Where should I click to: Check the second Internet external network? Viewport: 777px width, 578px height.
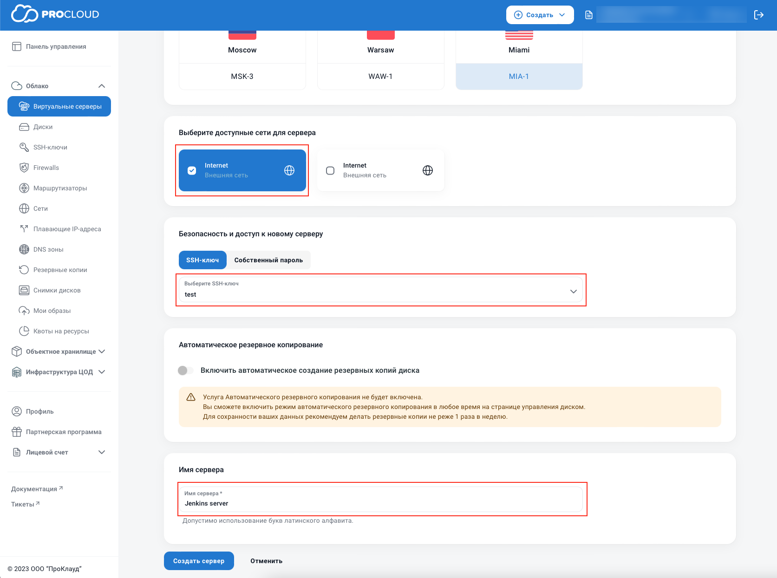330,170
